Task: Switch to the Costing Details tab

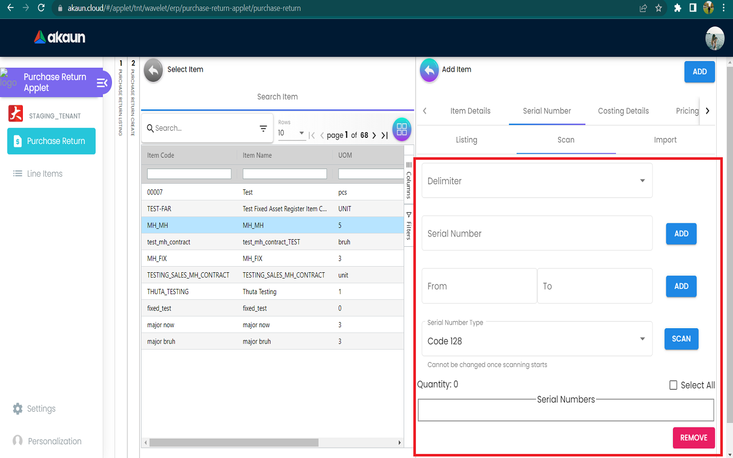Action: 623,111
